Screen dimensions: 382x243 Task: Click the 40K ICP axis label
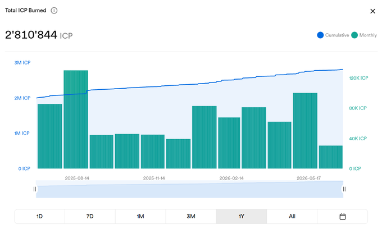coord(358,139)
